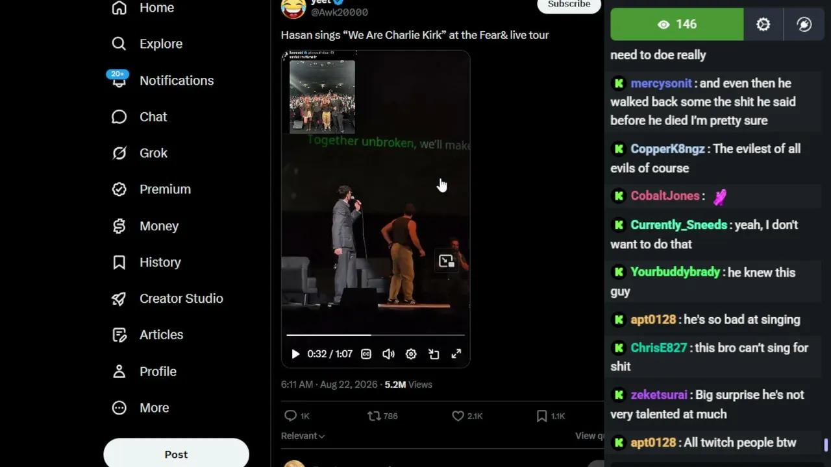Select apt0128 beside "he's so bad at singing"
Screen dimensions: 831x467
point(653,320)
